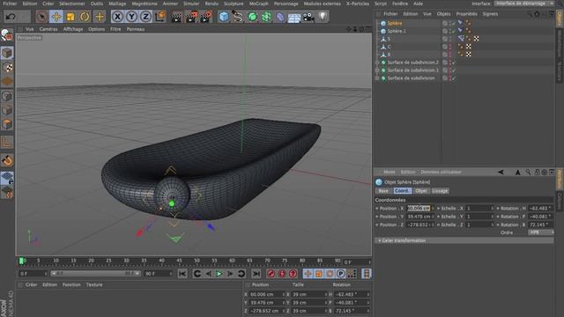Switch to the Coord. tab
The width and height of the screenshot is (564, 317).
tap(402, 191)
